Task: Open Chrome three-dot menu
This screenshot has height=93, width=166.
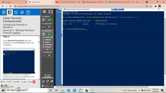Action: point(164,6)
